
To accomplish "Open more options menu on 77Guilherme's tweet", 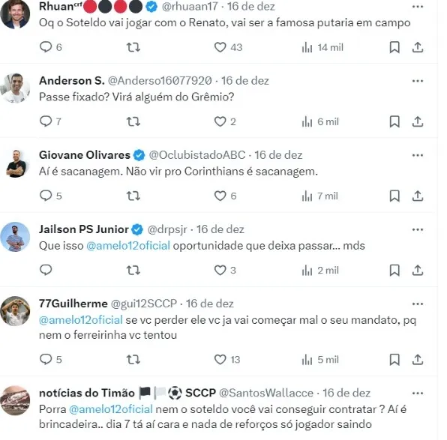I will (x=418, y=304).
